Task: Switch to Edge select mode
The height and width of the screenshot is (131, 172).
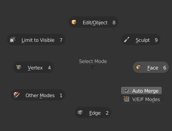Action: coord(95,113)
